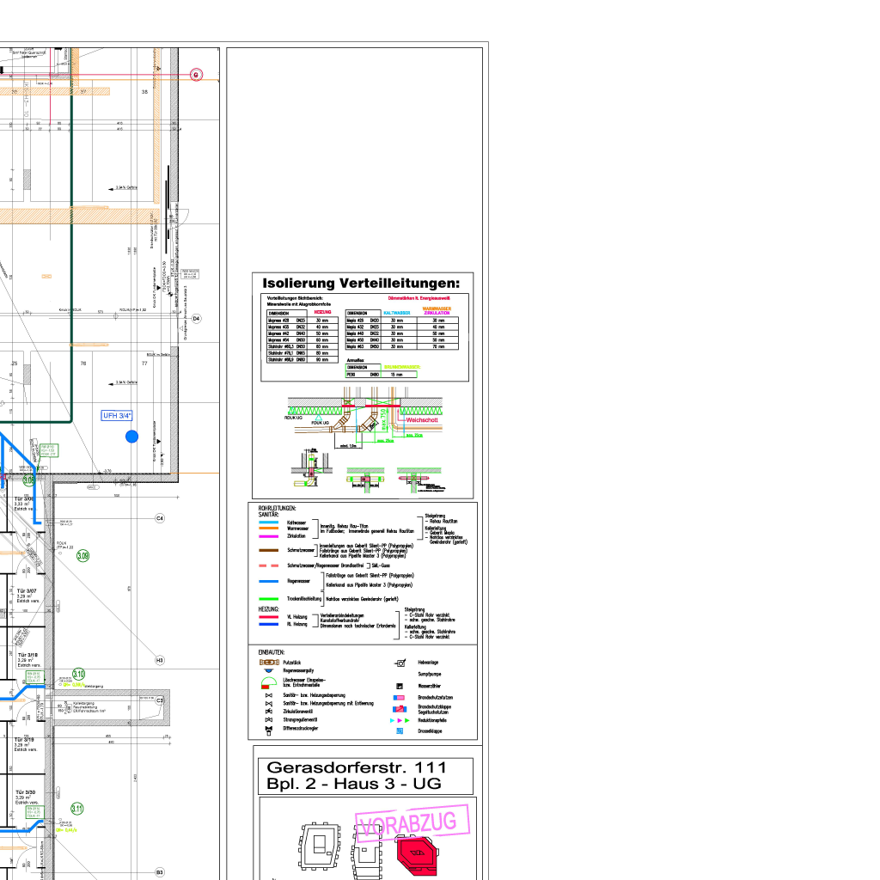
Task: Click the Regenwassergully legend symbol
Action: [270, 671]
